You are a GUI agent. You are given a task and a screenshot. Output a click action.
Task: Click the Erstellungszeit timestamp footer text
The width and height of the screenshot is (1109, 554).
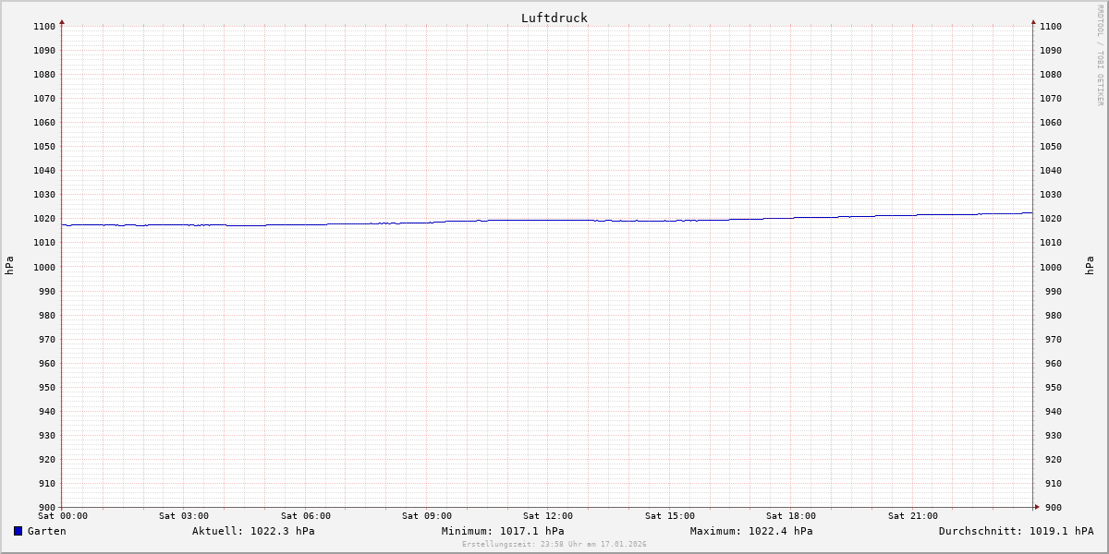pyautogui.click(x=554, y=544)
